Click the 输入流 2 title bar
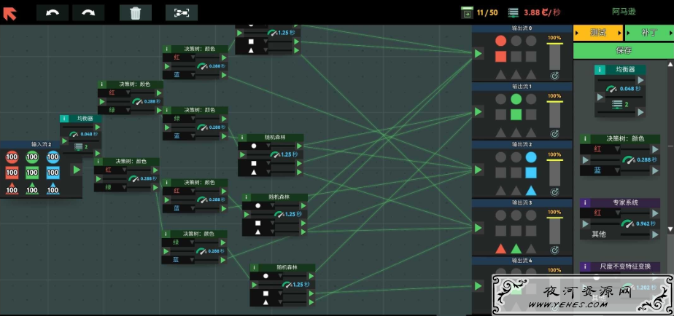674x316 pixels. (x=41, y=144)
